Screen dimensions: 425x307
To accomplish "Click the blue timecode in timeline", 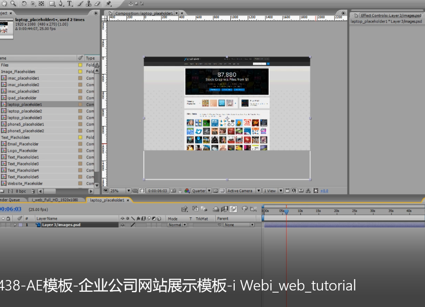I will click(x=11, y=209).
